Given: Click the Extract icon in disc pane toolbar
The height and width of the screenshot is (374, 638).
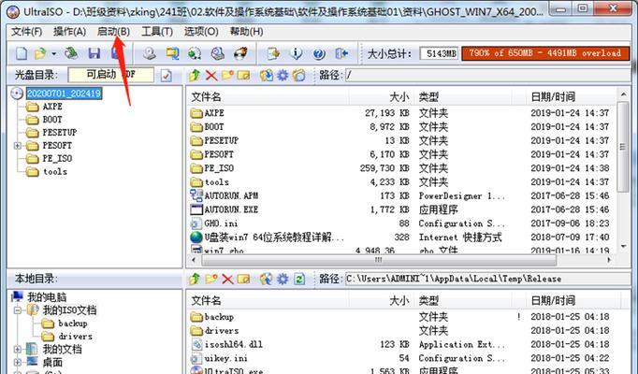Looking at the screenshot, I should pyautogui.click(x=267, y=75).
